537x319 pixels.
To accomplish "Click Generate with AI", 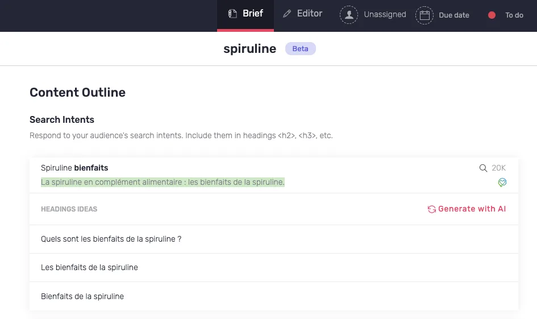I will pos(467,209).
